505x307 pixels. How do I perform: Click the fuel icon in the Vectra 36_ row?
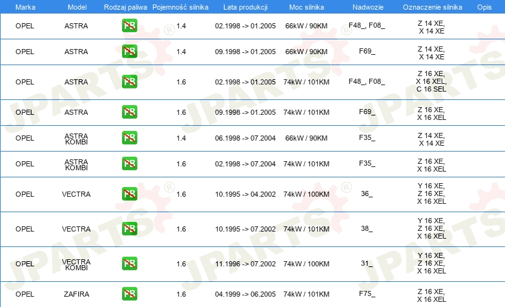129,193
